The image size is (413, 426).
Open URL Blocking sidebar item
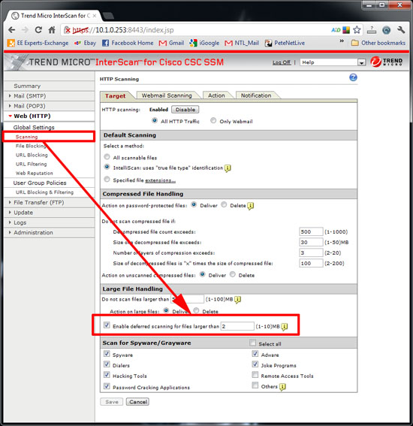tap(32, 155)
